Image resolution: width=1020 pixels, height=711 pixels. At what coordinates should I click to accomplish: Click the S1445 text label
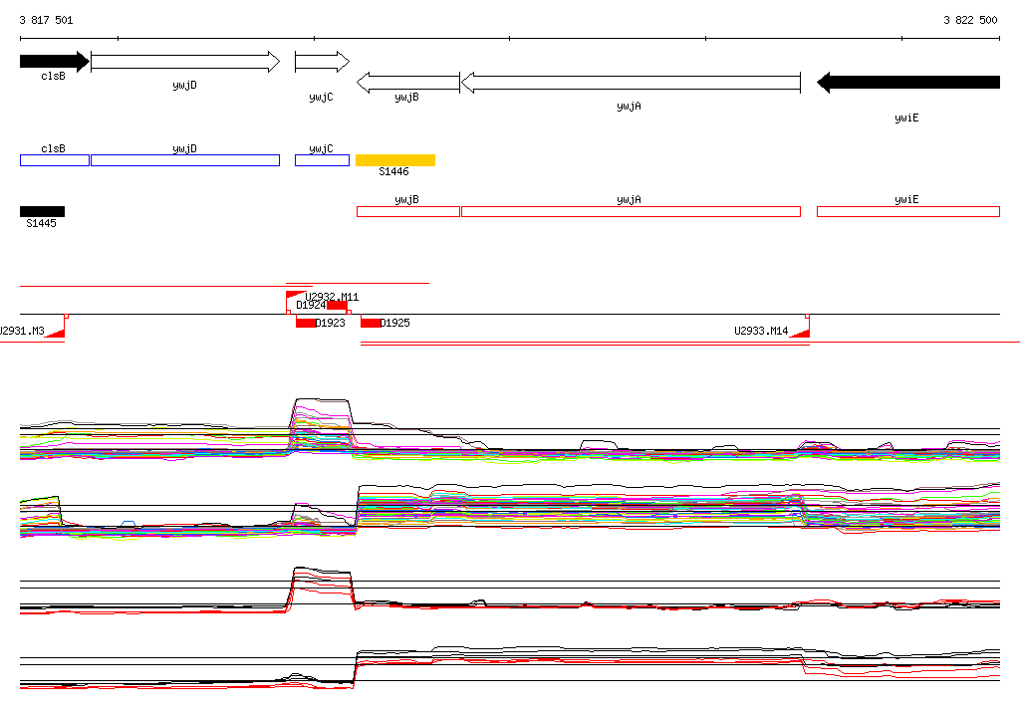click(x=41, y=223)
